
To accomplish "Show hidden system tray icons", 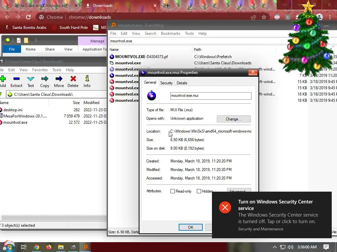I will (x=275, y=247).
